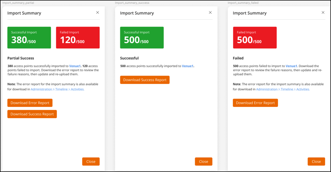Follow the Administration > Timeline > Activities link in the failed dialog
This screenshot has width=331, height=172.
point(283,89)
